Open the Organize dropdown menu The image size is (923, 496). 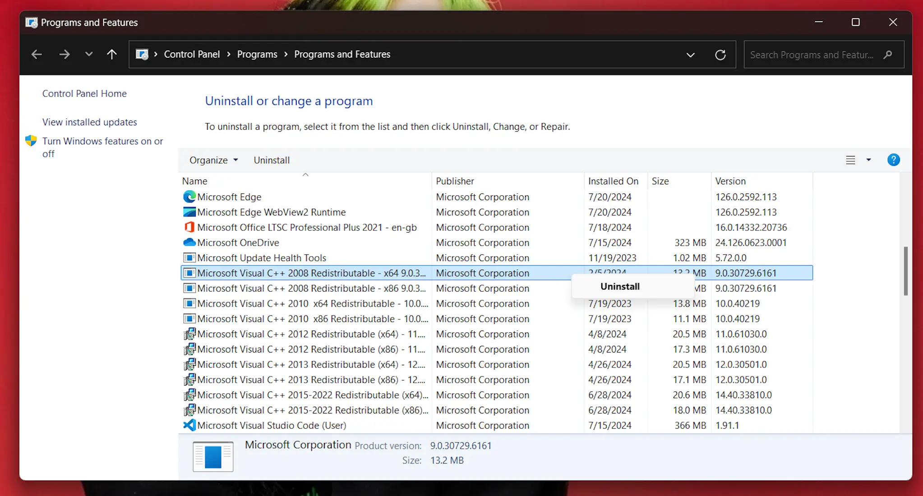click(213, 160)
